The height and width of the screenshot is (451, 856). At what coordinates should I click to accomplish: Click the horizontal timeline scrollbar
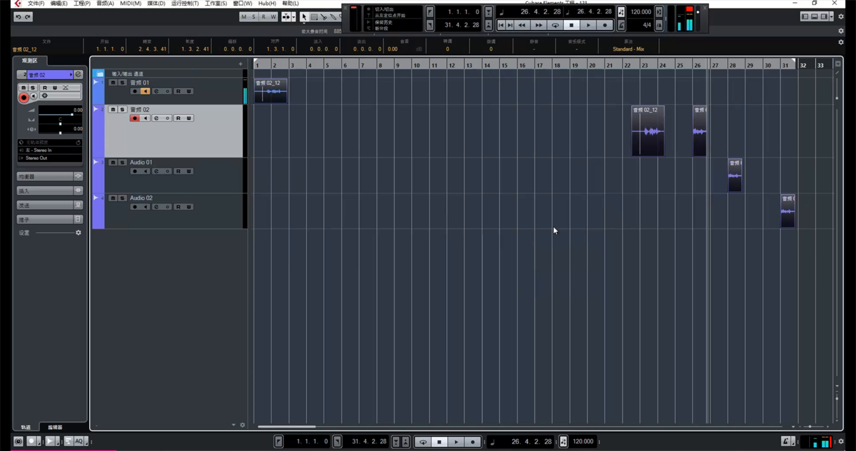[287, 427]
